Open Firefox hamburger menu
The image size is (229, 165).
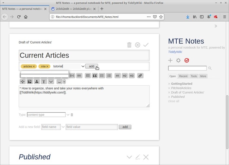225,17
